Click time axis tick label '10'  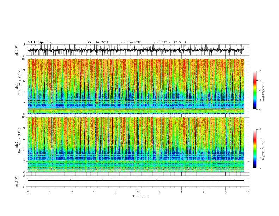click(248, 192)
